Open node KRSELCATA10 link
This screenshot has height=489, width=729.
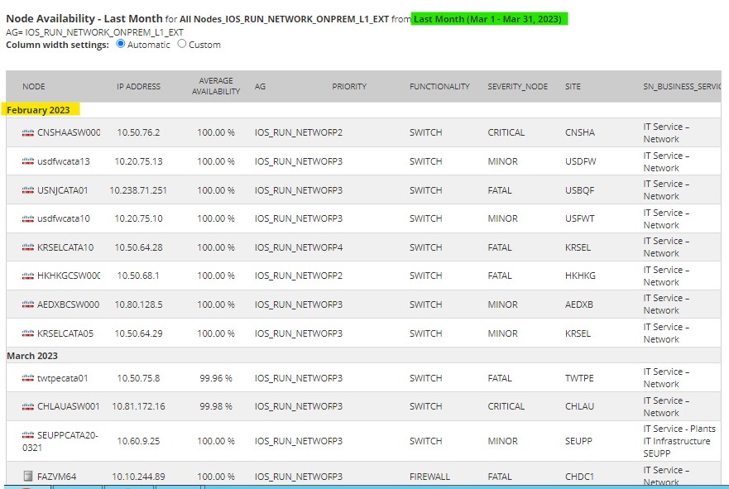coord(65,247)
